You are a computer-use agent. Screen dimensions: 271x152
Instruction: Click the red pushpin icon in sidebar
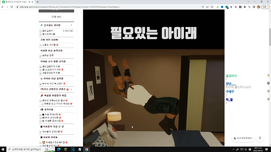pos(42,95)
